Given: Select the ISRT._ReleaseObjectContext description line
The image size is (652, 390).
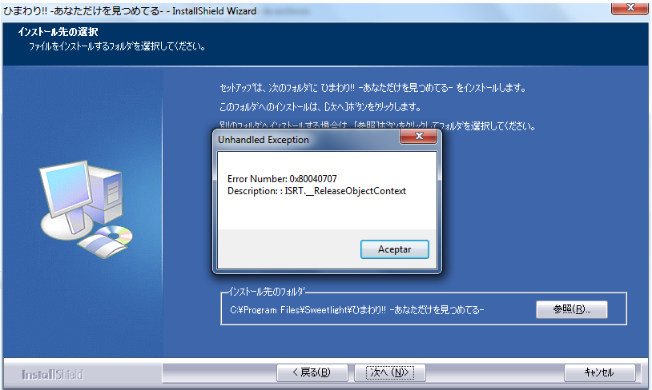Looking at the screenshot, I should (316, 191).
